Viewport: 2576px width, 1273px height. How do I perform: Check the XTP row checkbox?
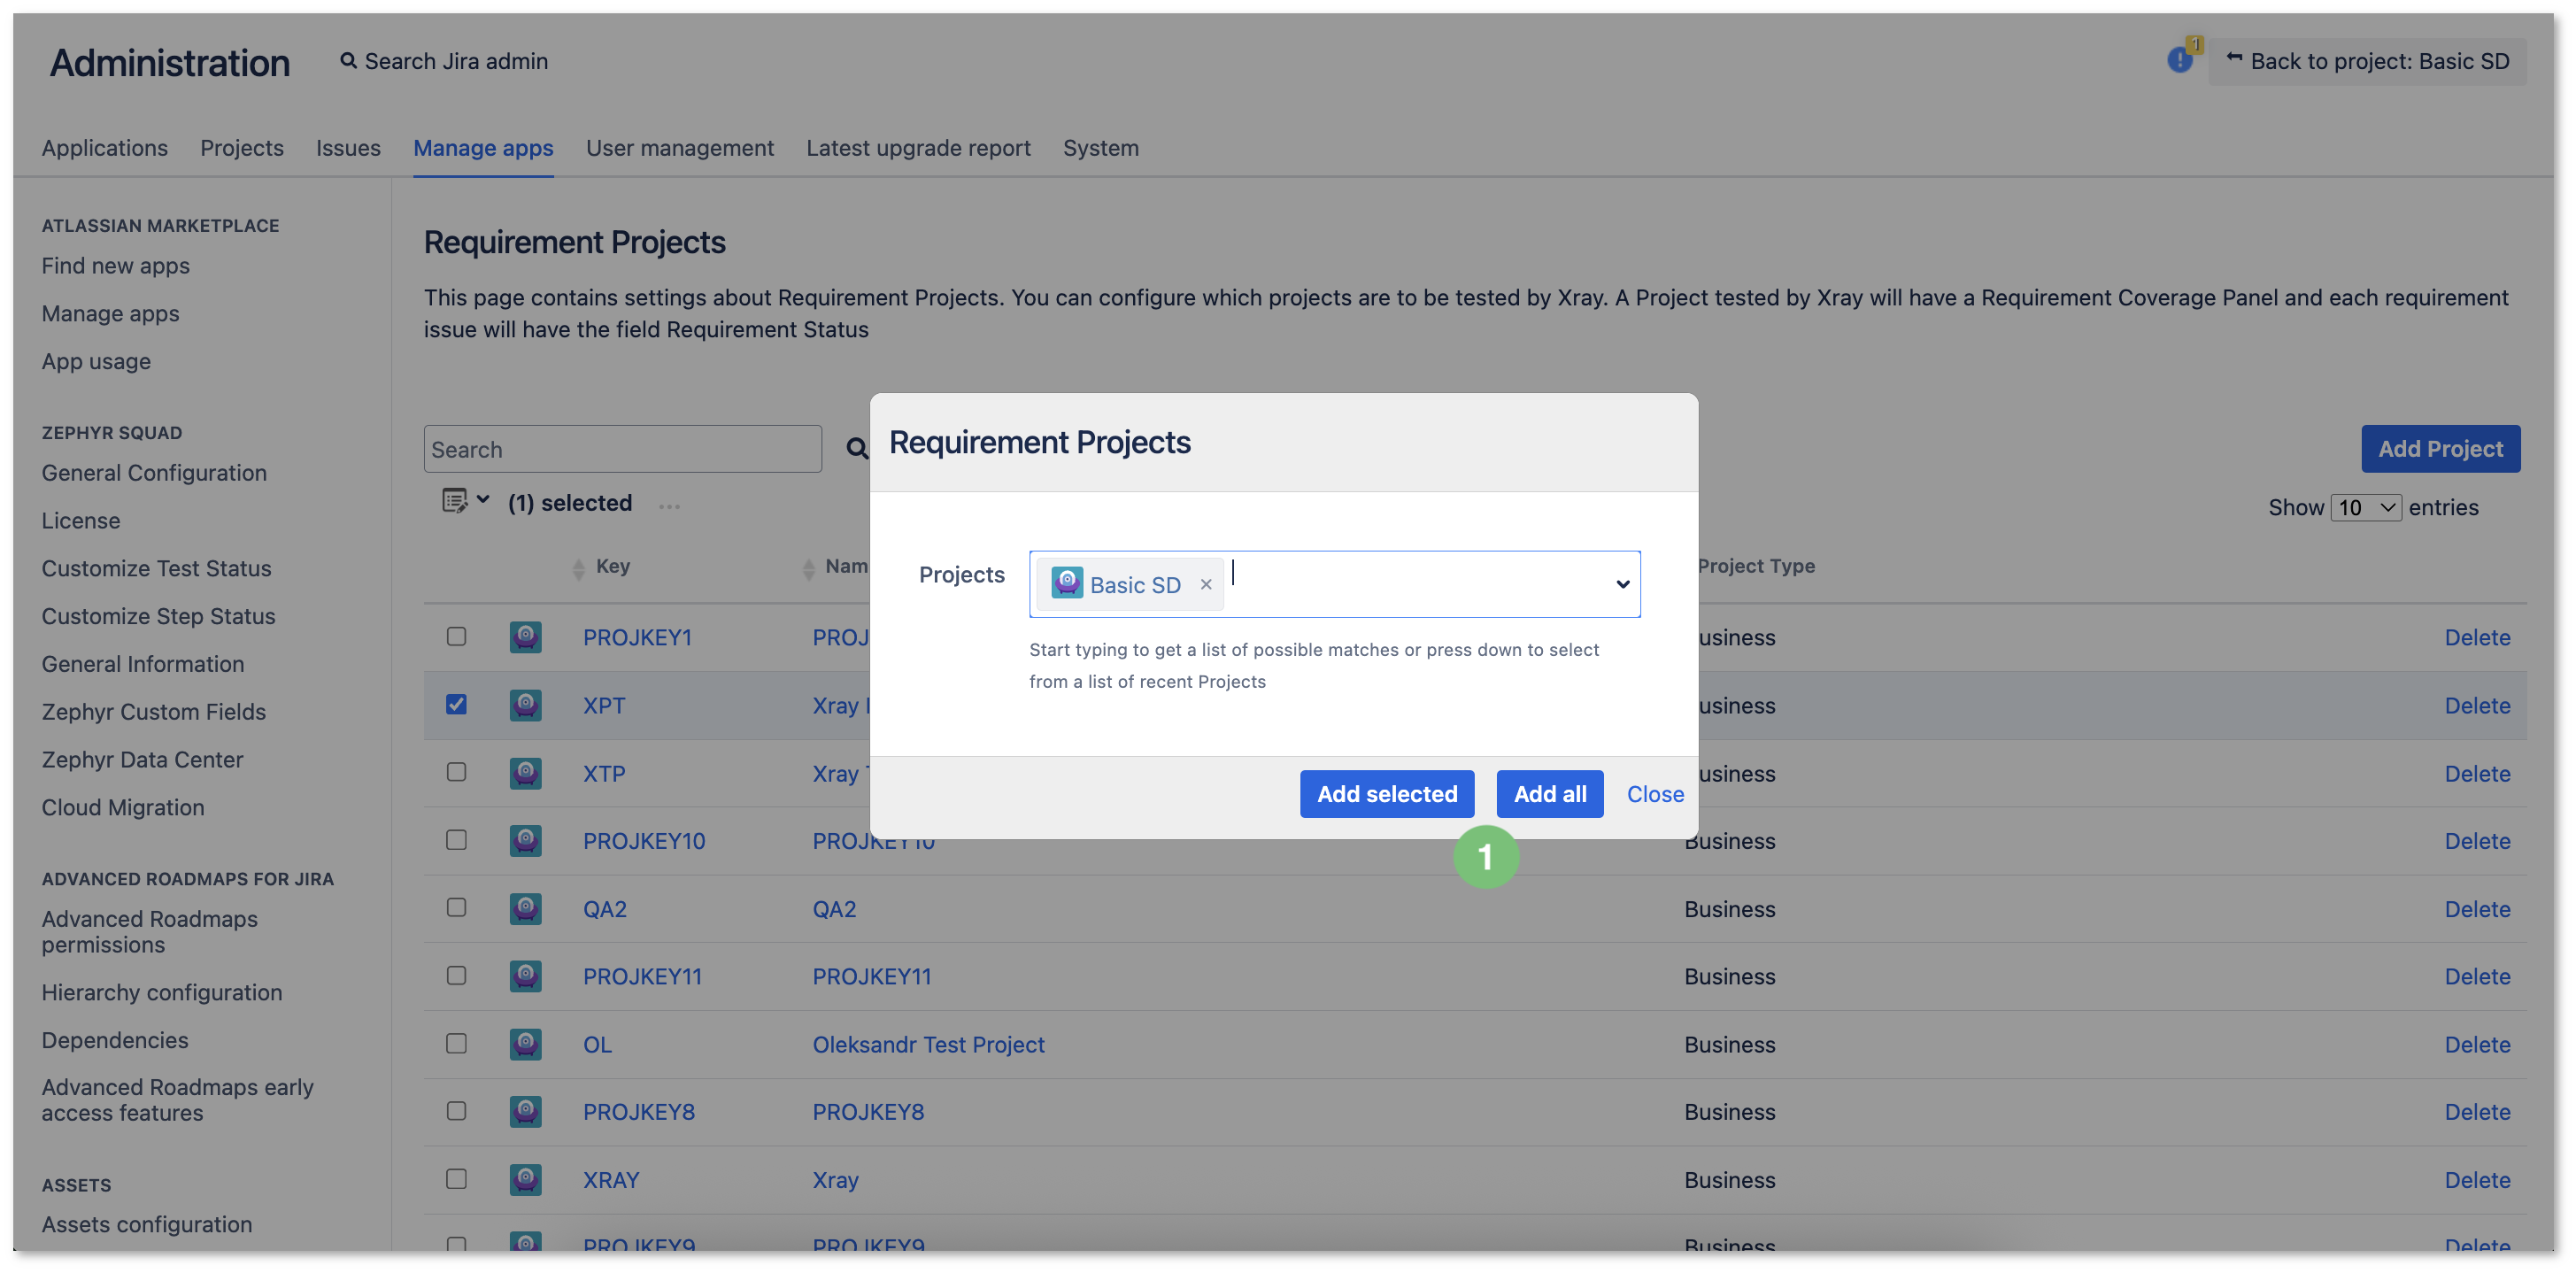point(456,772)
